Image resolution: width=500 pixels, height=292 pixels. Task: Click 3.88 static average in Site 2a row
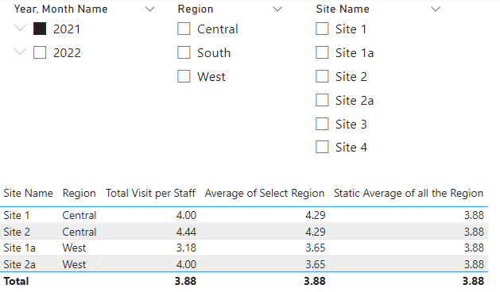[474, 264]
